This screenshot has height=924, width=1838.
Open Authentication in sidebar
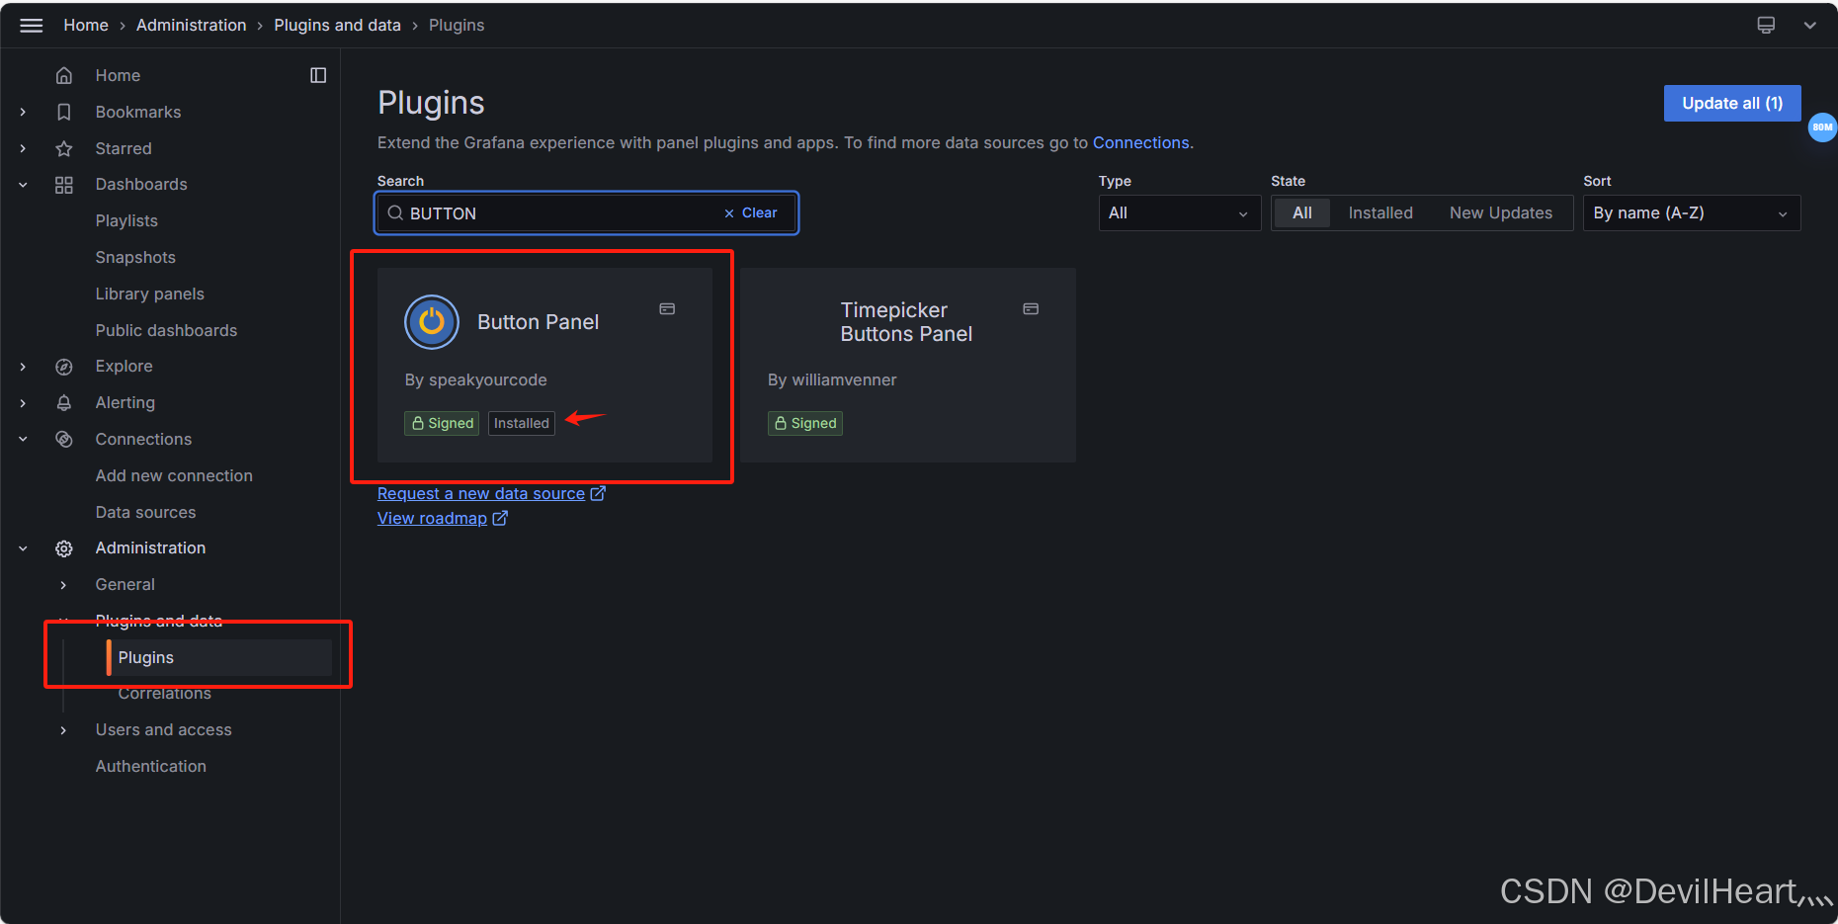tap(150, 767)
